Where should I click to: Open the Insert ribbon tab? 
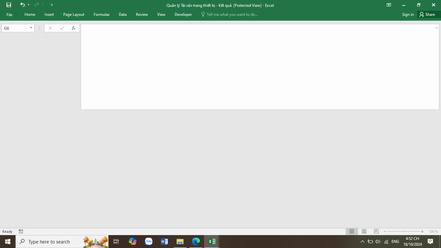coord(49,15)
